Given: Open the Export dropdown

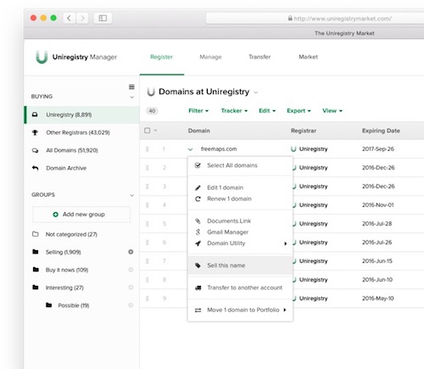Looking at the screenshot, I should [x=298, y=110].
